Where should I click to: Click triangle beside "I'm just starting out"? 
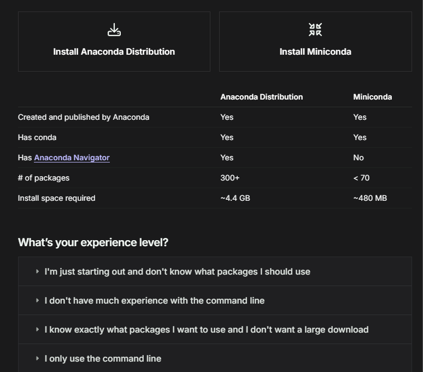point(38,271)
